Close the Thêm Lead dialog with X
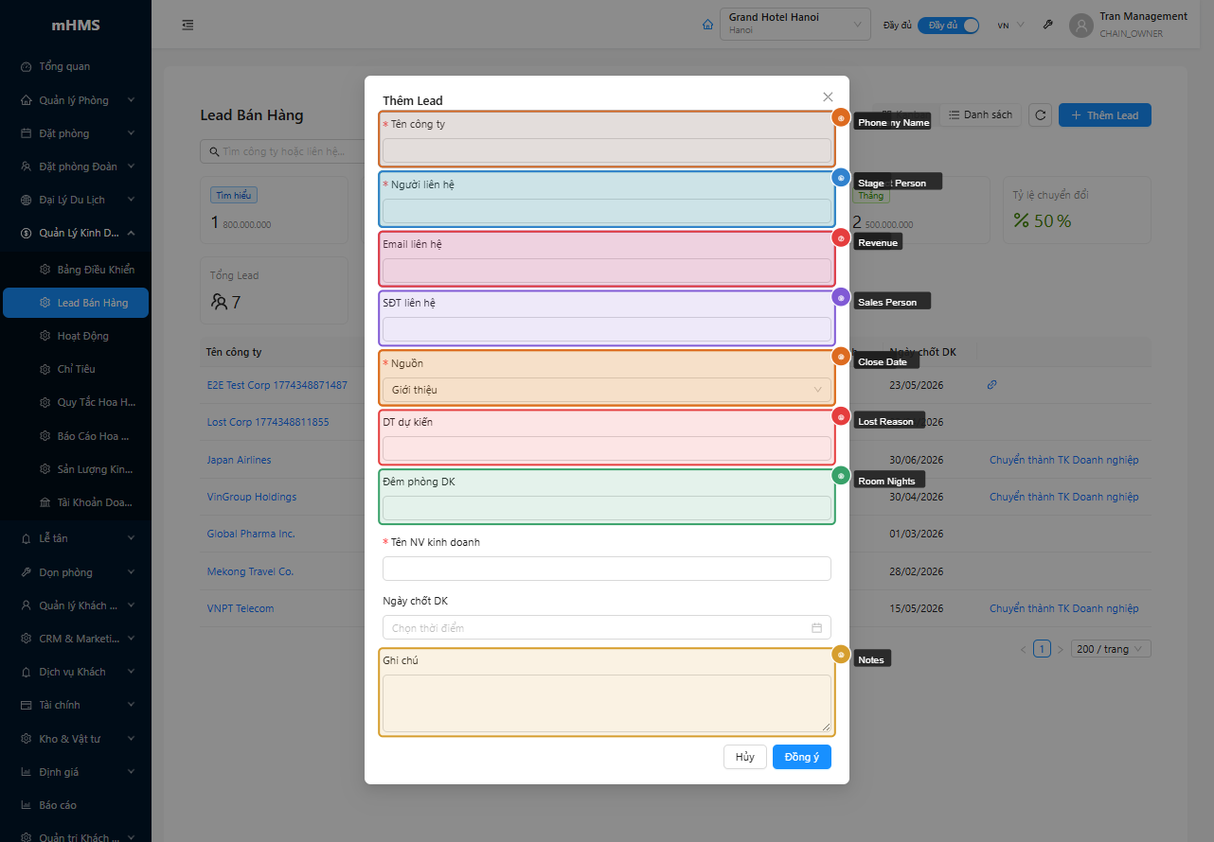The width and height of the screenshot is (1214, 842). (x=828, y=96)
